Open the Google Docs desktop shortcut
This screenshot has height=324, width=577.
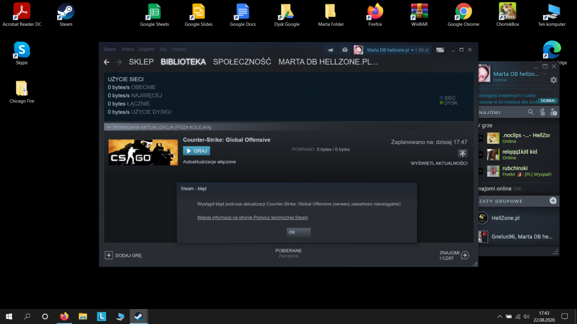click(x=242, y=15)
